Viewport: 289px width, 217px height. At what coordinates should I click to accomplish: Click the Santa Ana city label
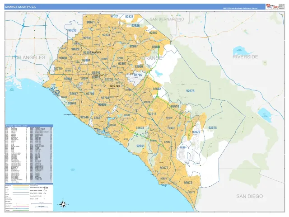tap(114, 86)
